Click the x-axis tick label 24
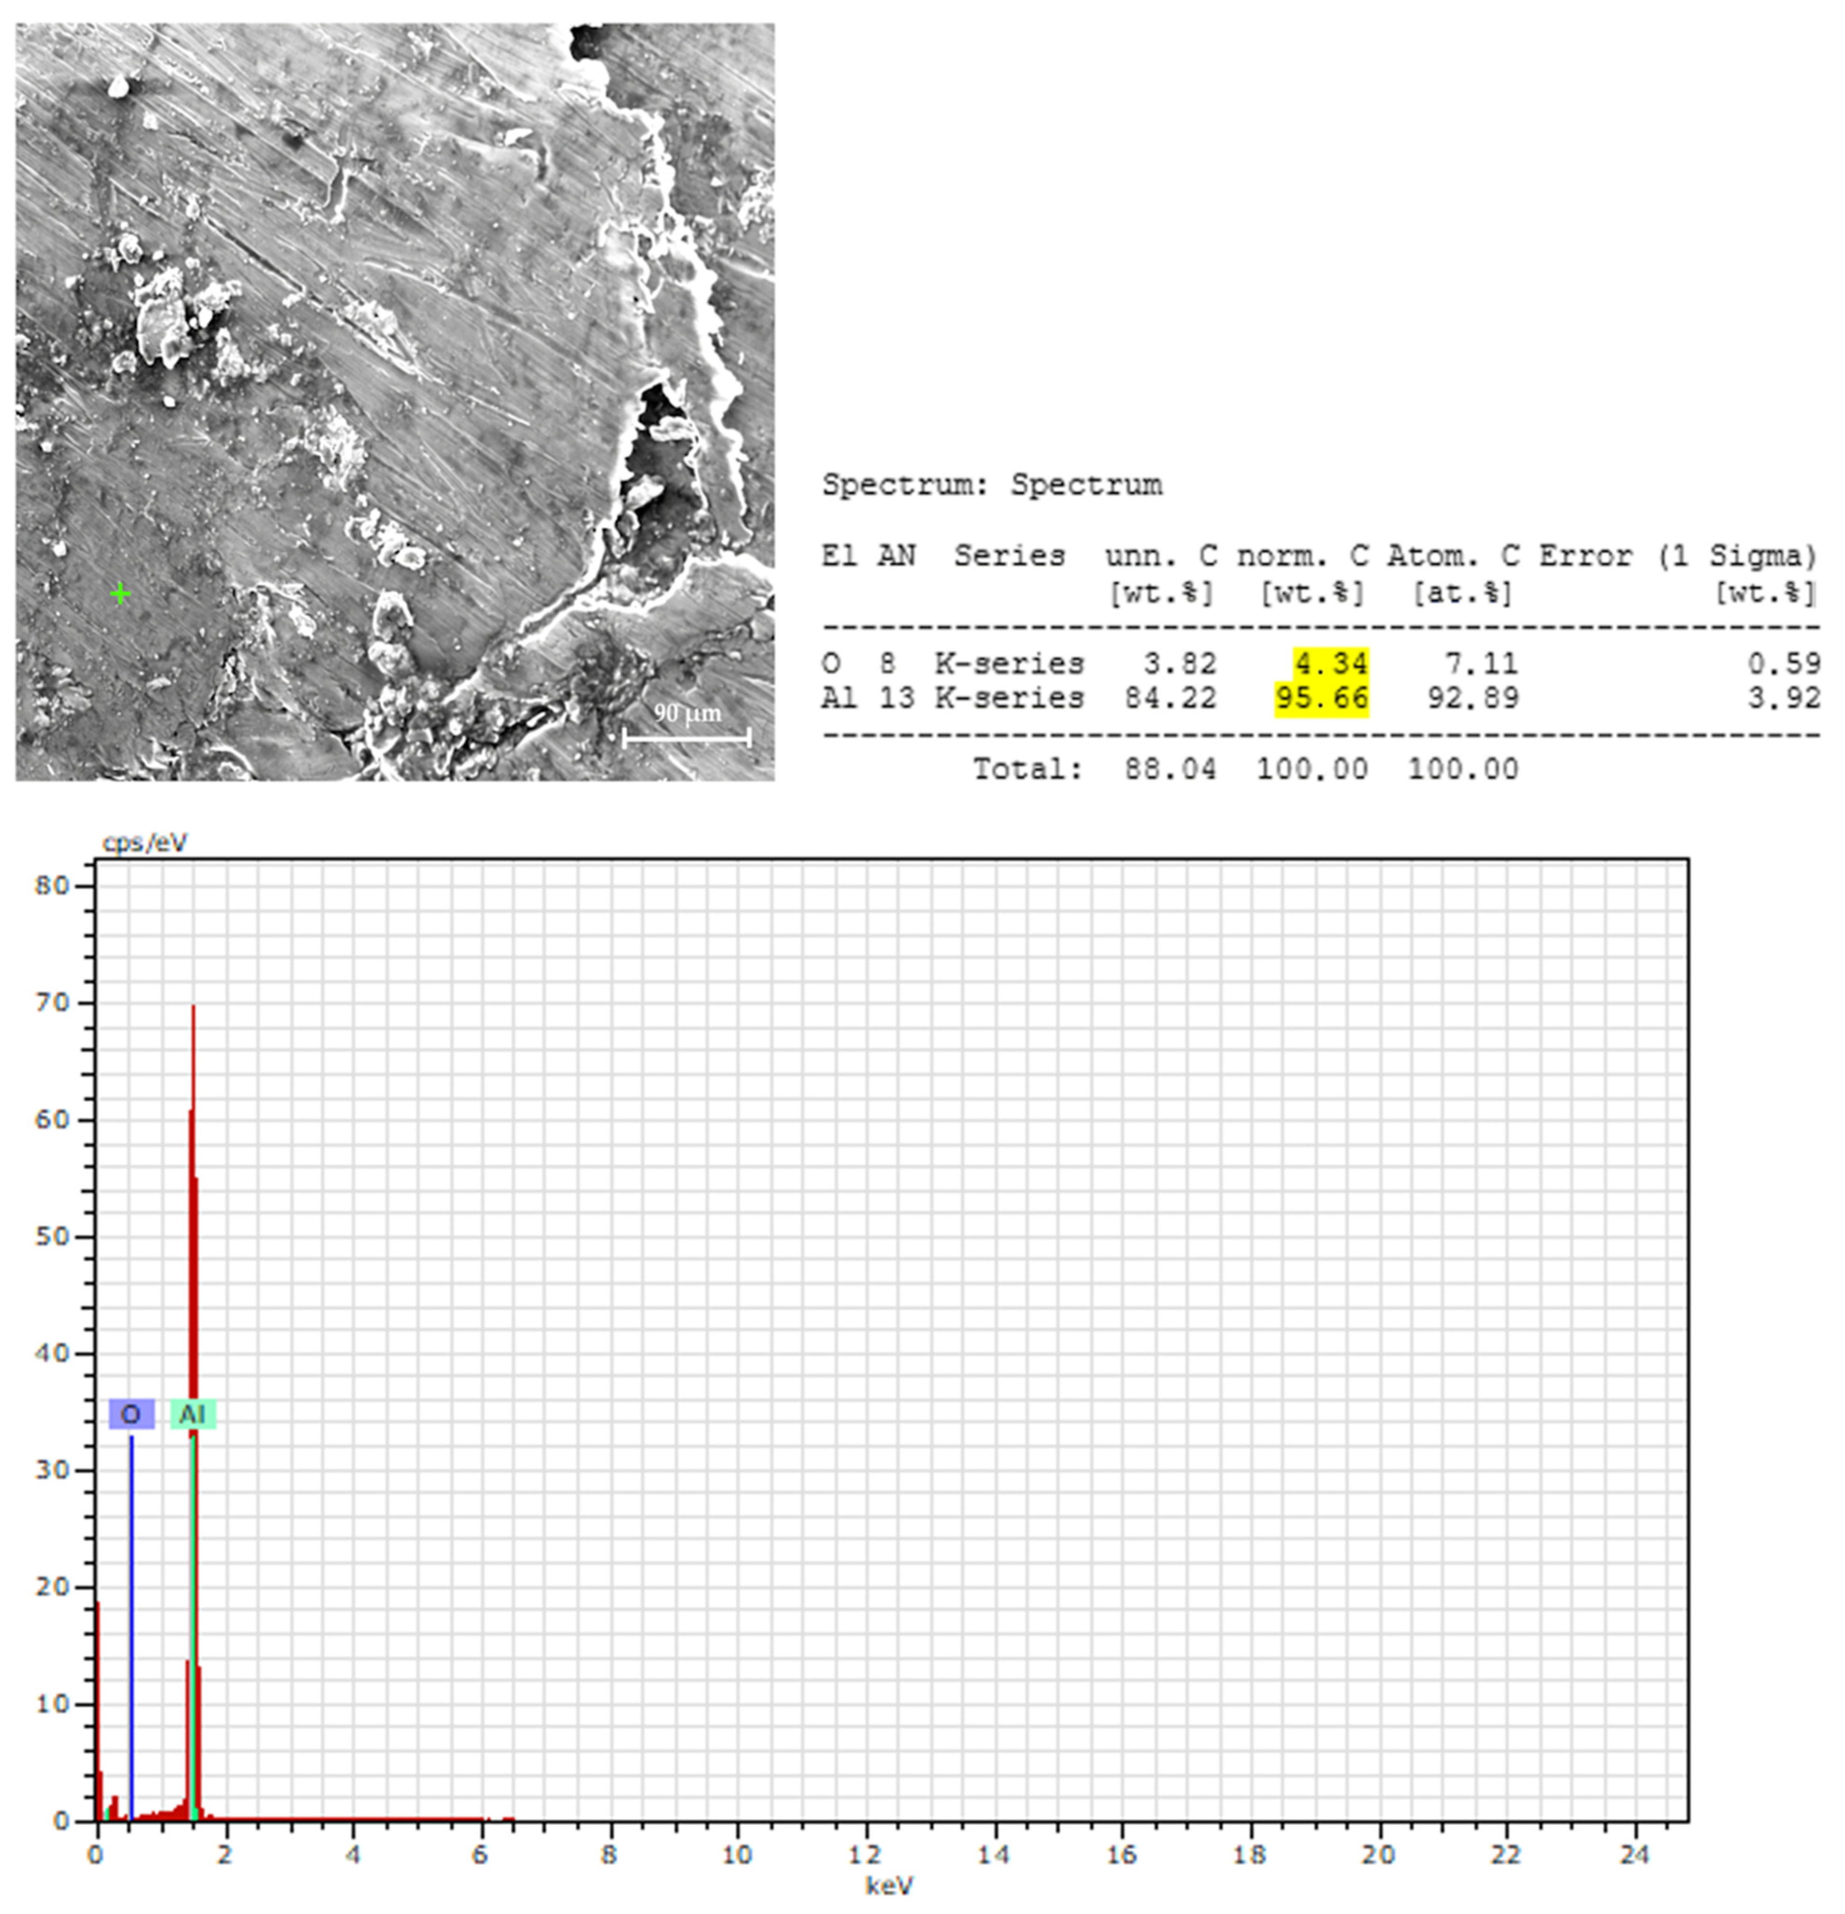Image resolution: width=1845 pixels, height=1914 pixels. [1634, 1853]
